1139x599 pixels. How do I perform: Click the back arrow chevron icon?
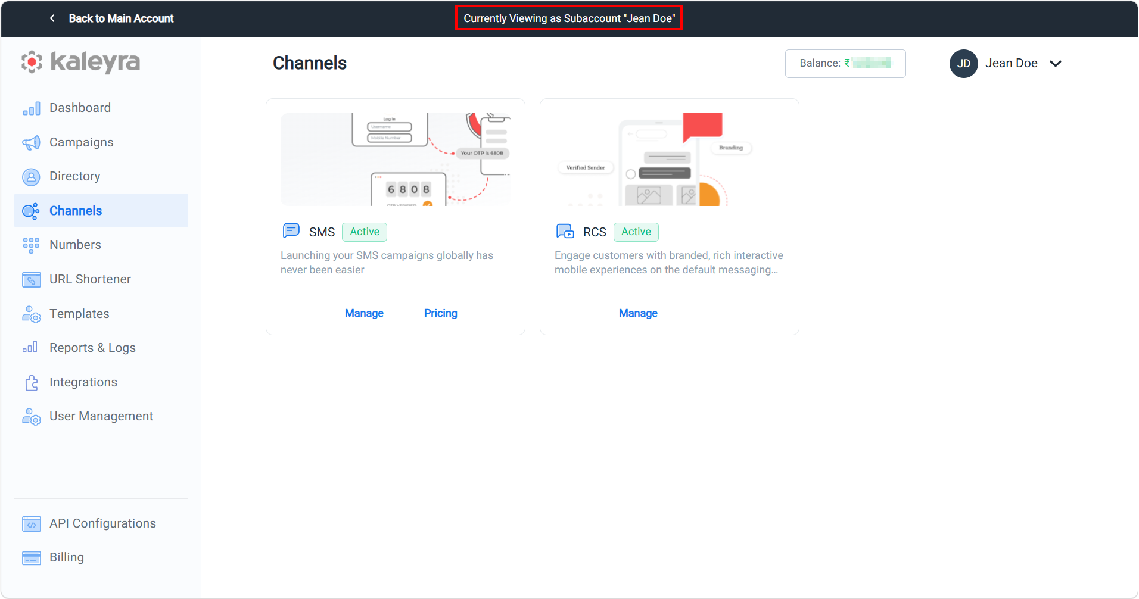[52, 18]
